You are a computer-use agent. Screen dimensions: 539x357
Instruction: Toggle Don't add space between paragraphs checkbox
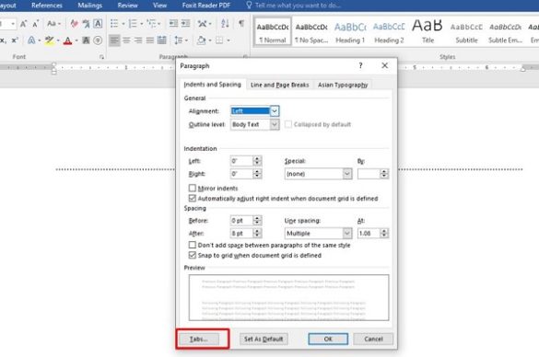coord(193,245)
